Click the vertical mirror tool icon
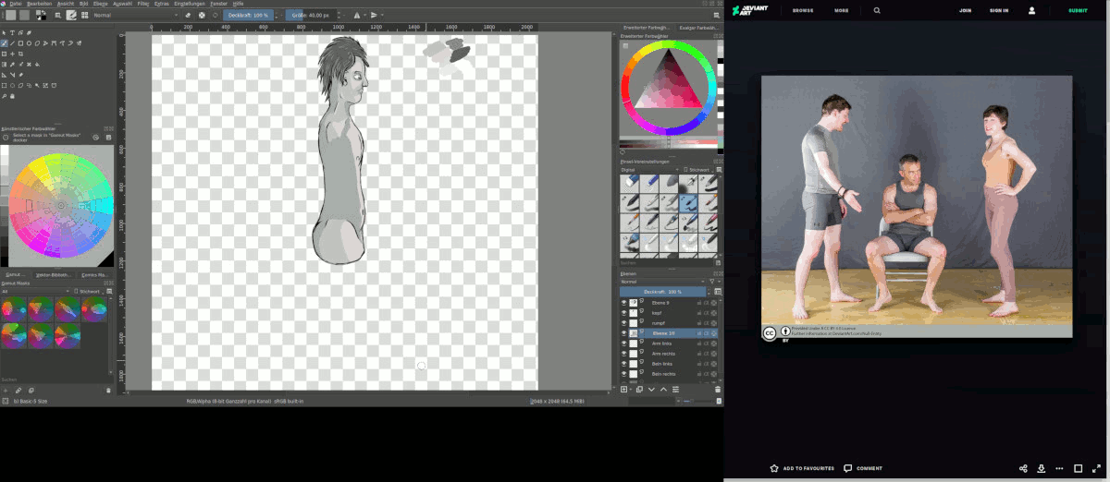The image size is (1110, 482). [x=374, y=16]
